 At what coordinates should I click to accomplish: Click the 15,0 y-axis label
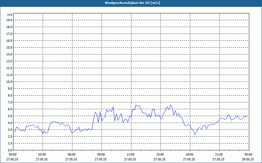[x=9, y=47]
